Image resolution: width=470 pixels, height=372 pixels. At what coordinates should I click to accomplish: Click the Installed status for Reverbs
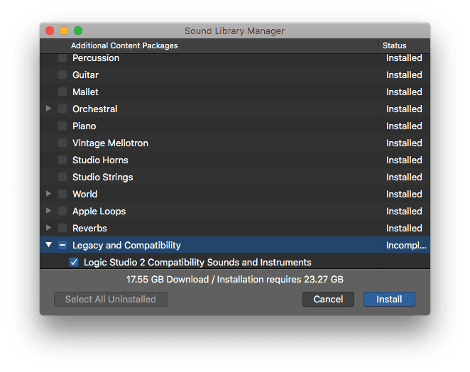[x=404, y=229]
